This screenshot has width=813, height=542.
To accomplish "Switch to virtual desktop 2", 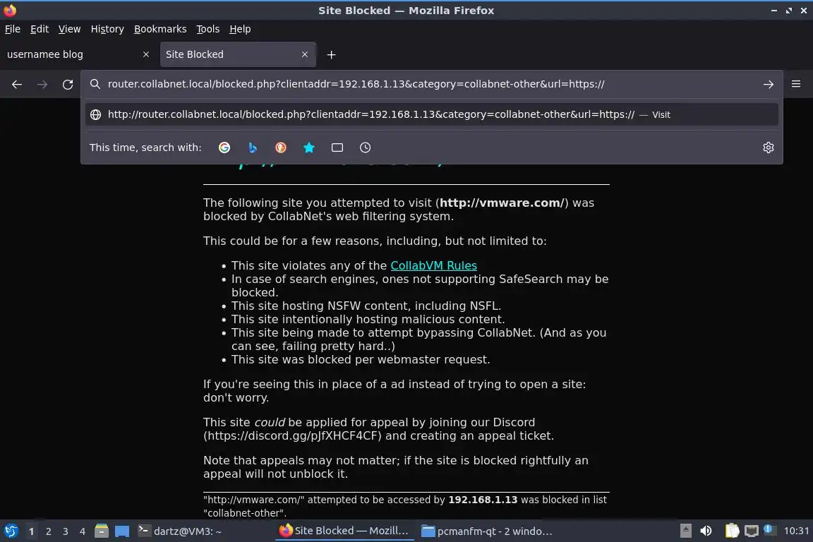I will 48,531.
